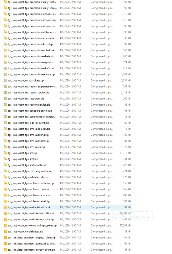Click the 55 KB size cell
This screenshot has height=254, width=172.
127,250
